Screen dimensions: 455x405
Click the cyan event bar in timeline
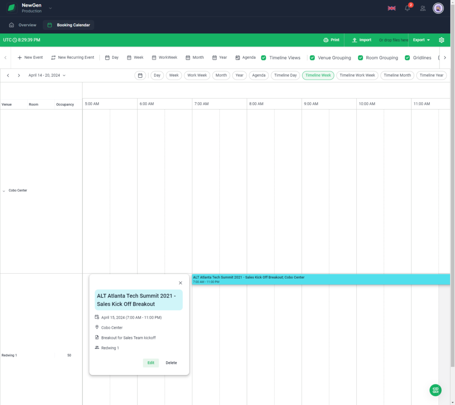(x=320, y=279)
